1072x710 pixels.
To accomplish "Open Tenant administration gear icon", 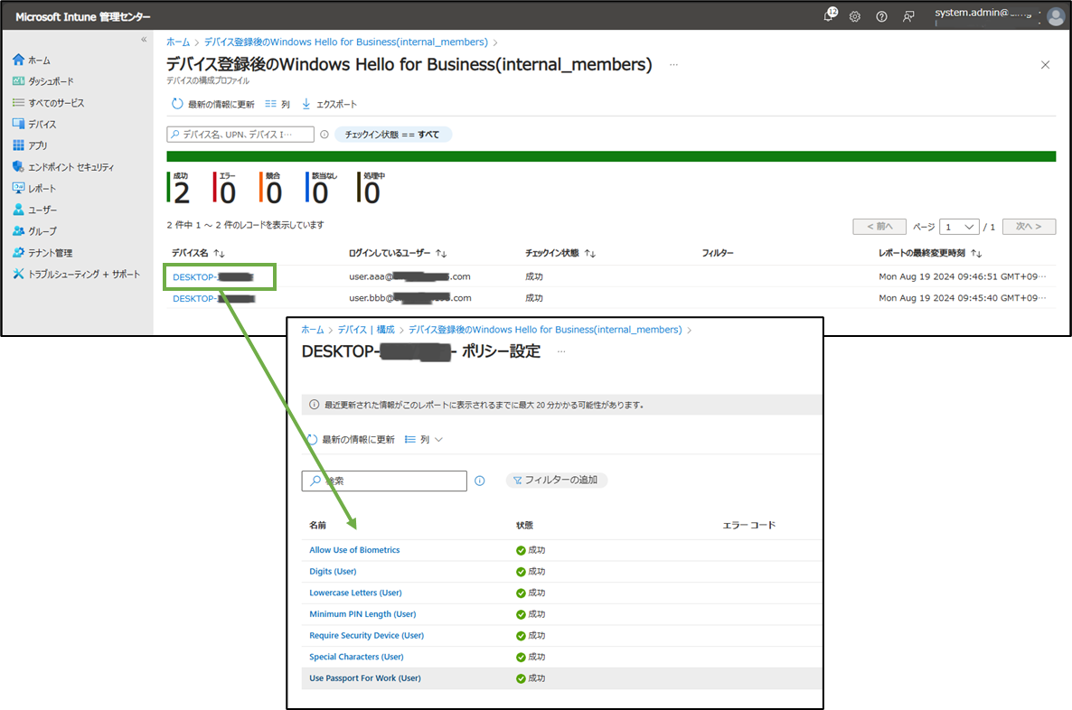I will click(18, 252).
